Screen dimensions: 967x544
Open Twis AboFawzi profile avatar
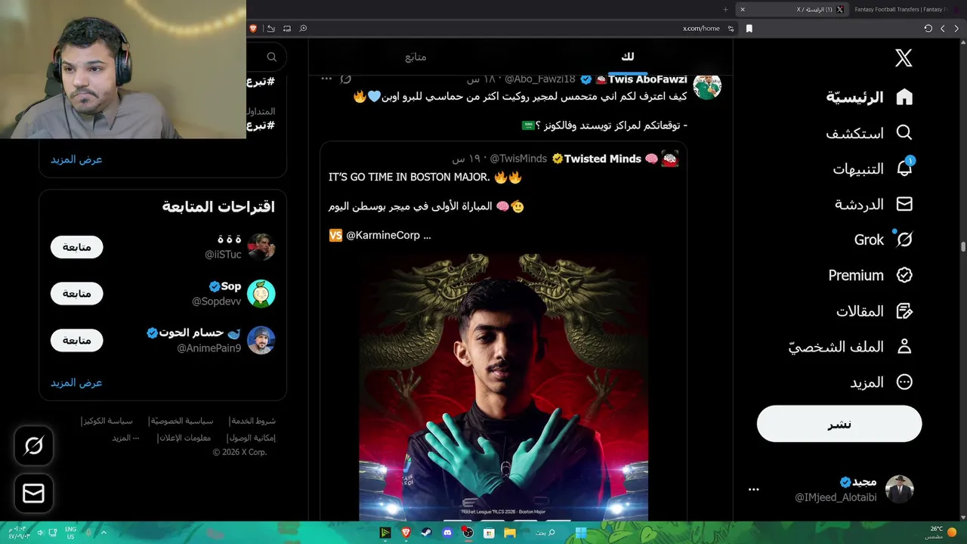[x=707, y=85]
